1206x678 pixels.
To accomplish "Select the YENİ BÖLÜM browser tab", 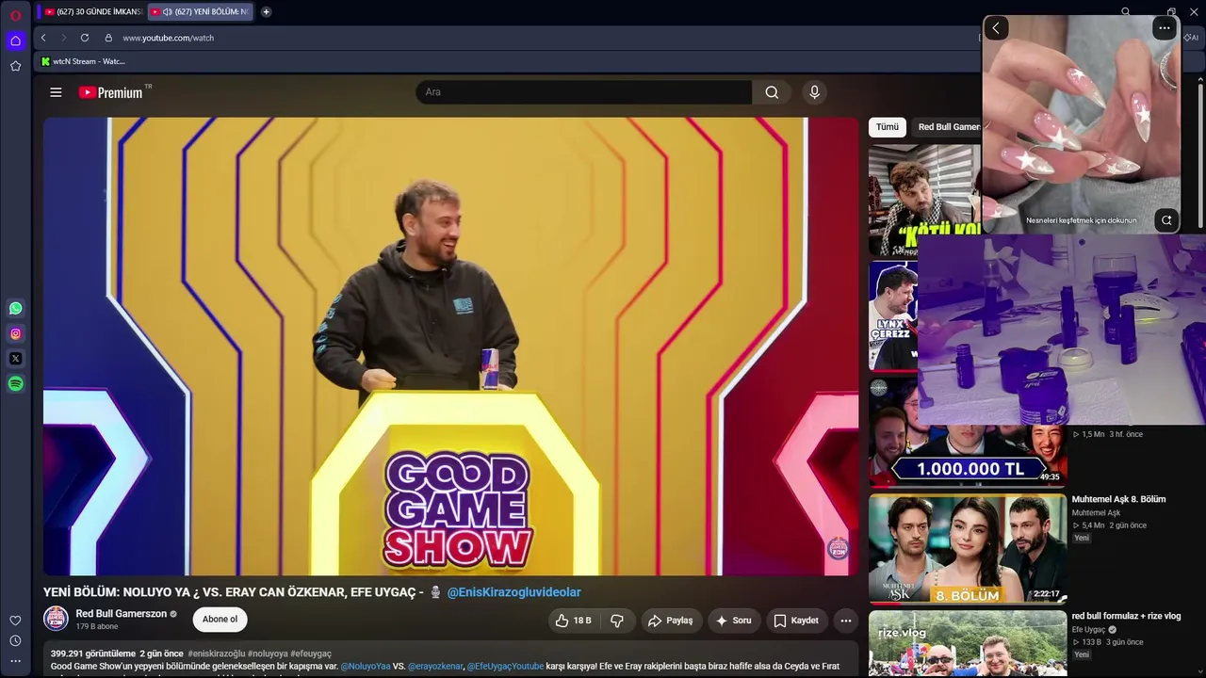I will [x=200, y=12].
